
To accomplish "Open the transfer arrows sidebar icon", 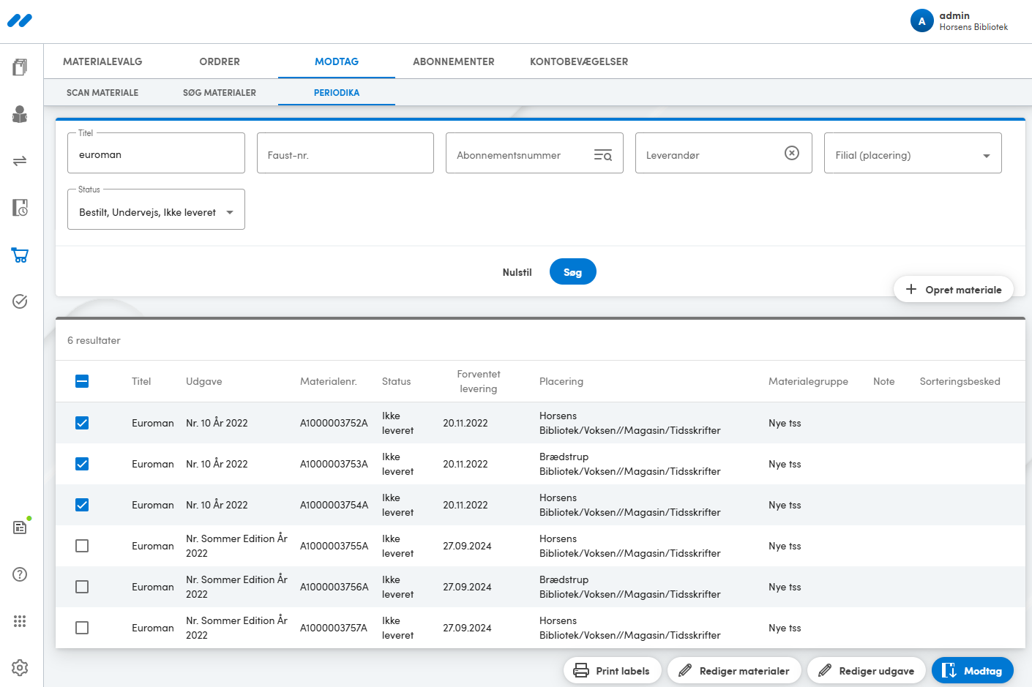I will coord(20,161).
